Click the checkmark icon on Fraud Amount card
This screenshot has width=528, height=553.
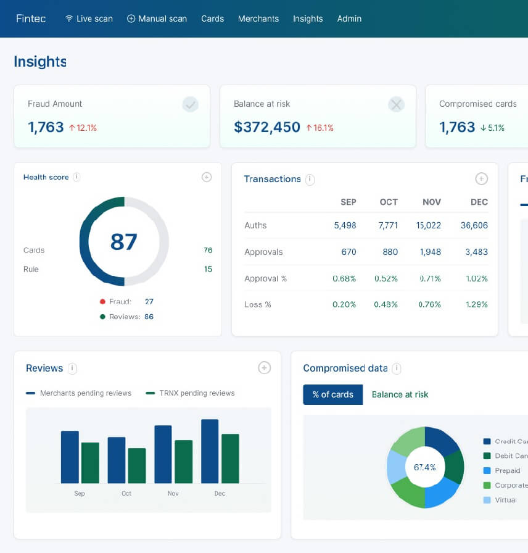191,105
